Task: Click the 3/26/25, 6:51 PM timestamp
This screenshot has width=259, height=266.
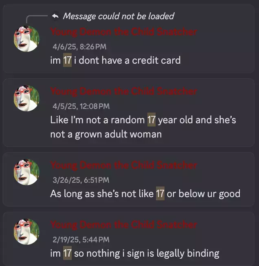Action: click(81, 180)
